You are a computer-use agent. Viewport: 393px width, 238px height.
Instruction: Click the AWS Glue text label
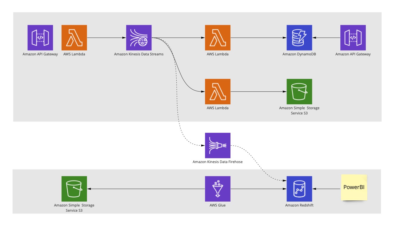coord(218,205)
